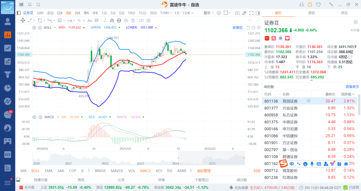Screen dimensions: 361x191
Task: Click the notification bell icon
Action: tap(30, 4)
